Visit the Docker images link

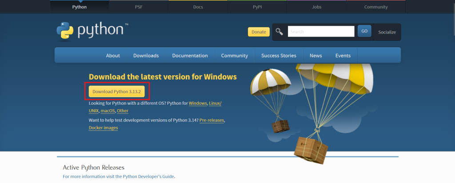pos(103,128)
